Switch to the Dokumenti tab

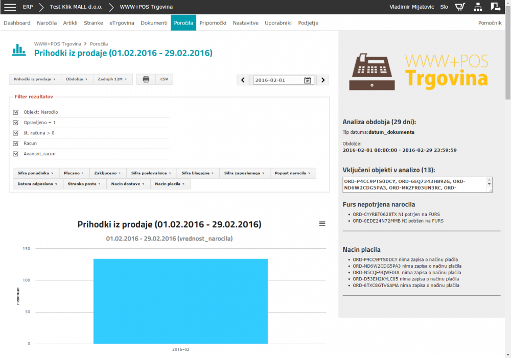tap(154, 23)
